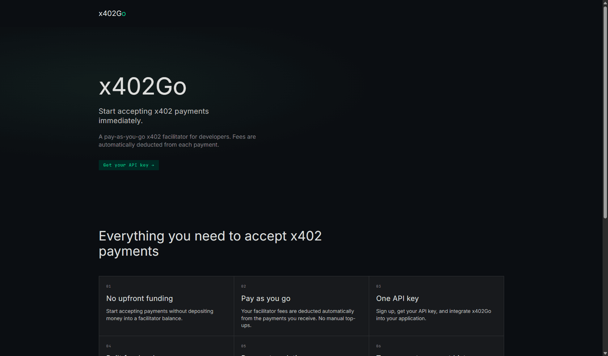Open the Pay as you go card title
This screenshot has width=608, height=356.
(x=266, y=298)
